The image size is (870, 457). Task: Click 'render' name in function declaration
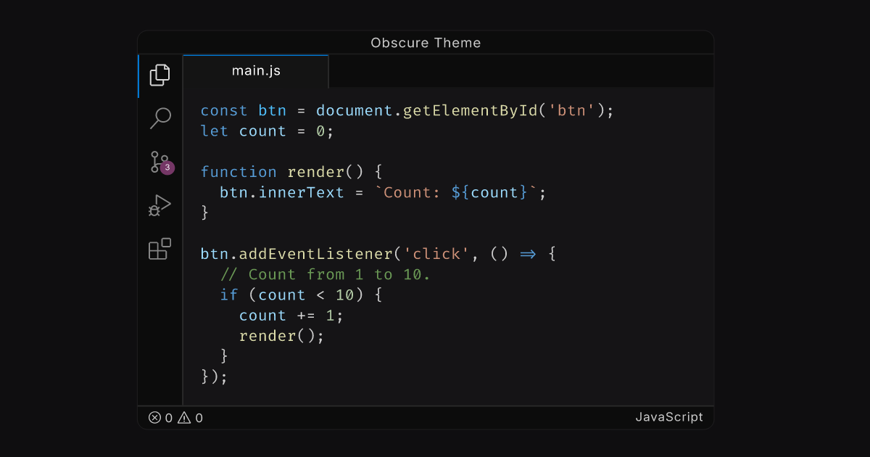[315, 172]
